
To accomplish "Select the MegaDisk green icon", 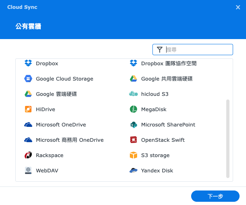I will click(133, 109).
